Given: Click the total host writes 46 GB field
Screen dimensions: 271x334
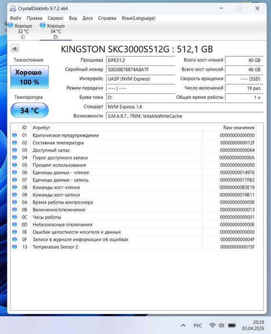Looking at the screenshot, I should [244, 70].
